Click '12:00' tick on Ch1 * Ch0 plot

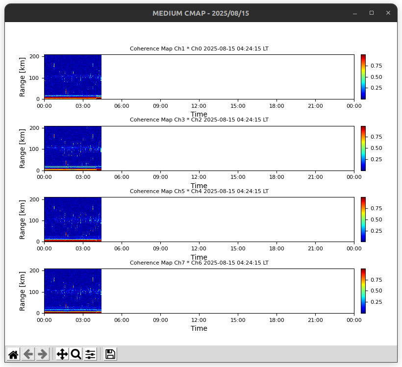[x=199, y=106]
